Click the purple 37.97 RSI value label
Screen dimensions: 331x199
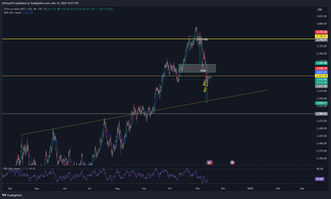319,179
